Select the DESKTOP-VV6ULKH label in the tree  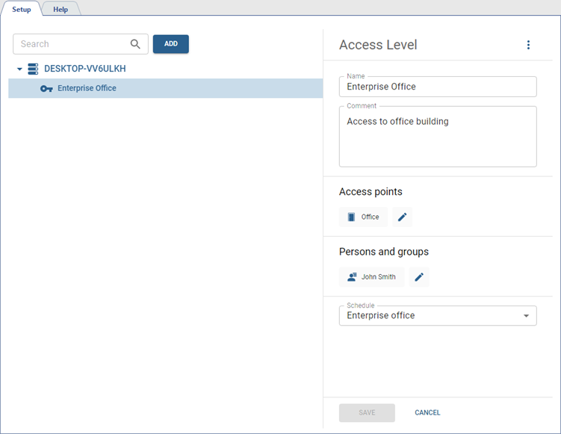[84, 69]
